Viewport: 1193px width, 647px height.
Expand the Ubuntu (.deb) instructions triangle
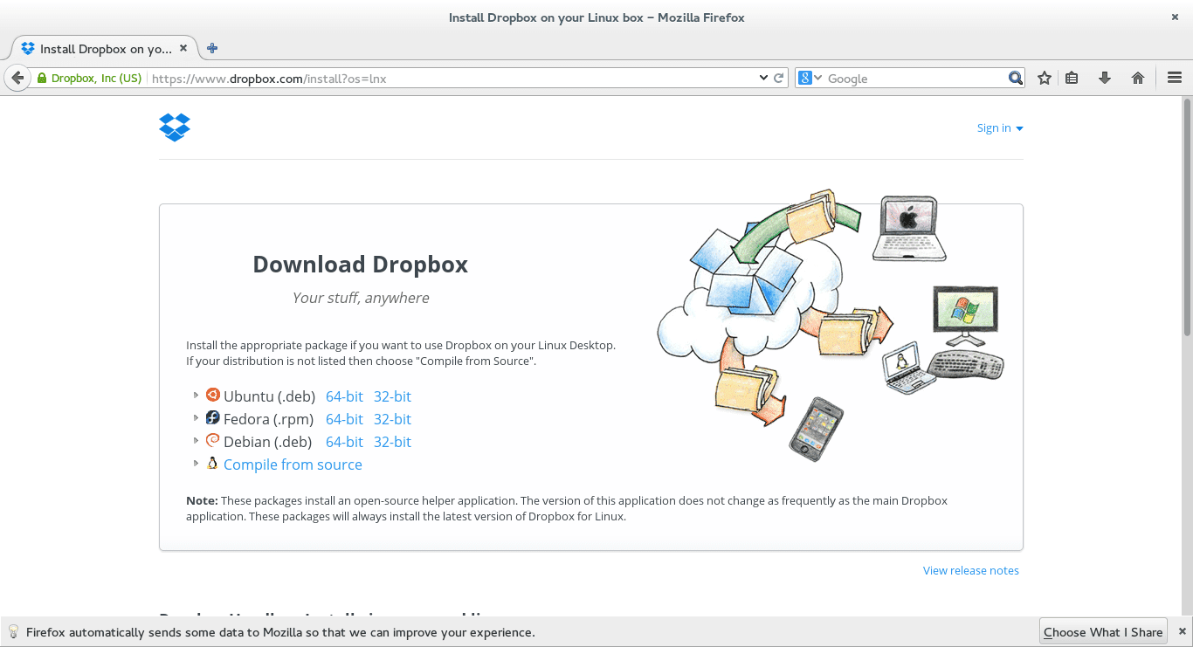197,396
